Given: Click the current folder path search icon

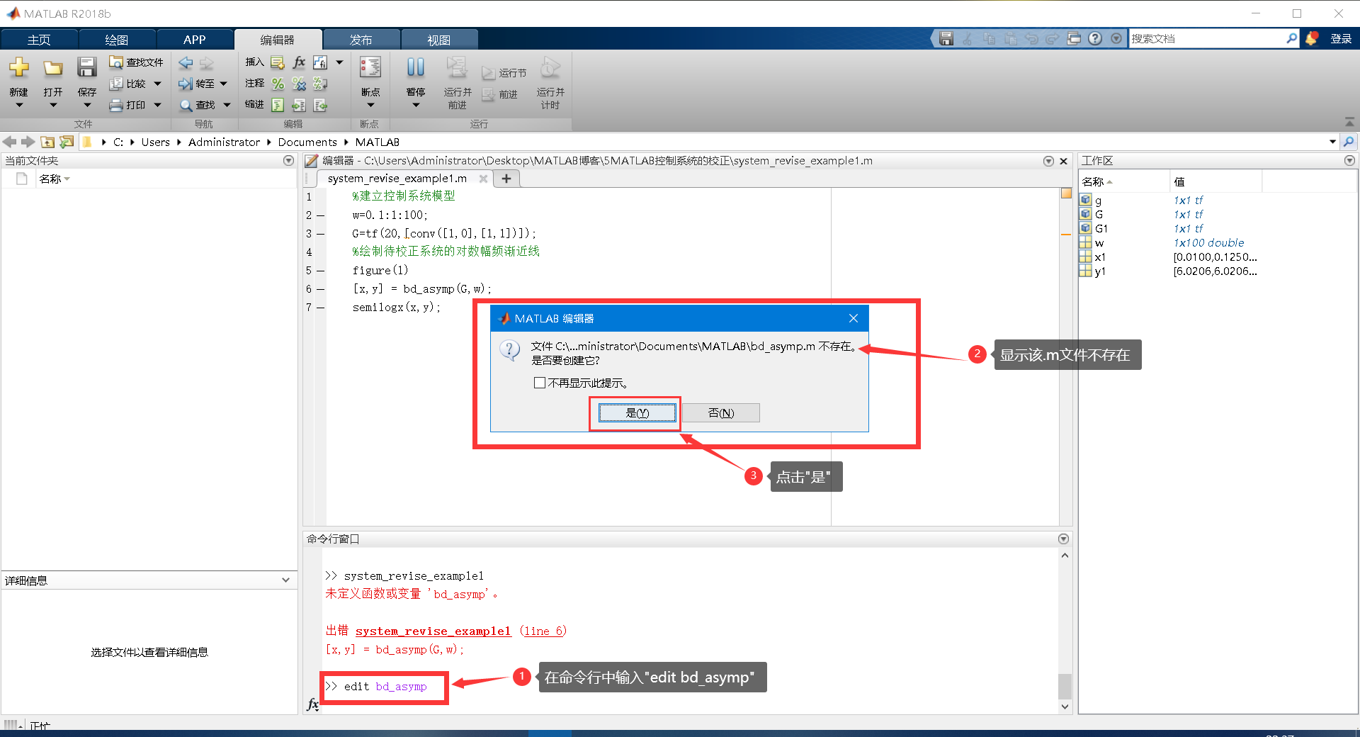Looking at the screenshot, I should click(x=1349, y=142).
